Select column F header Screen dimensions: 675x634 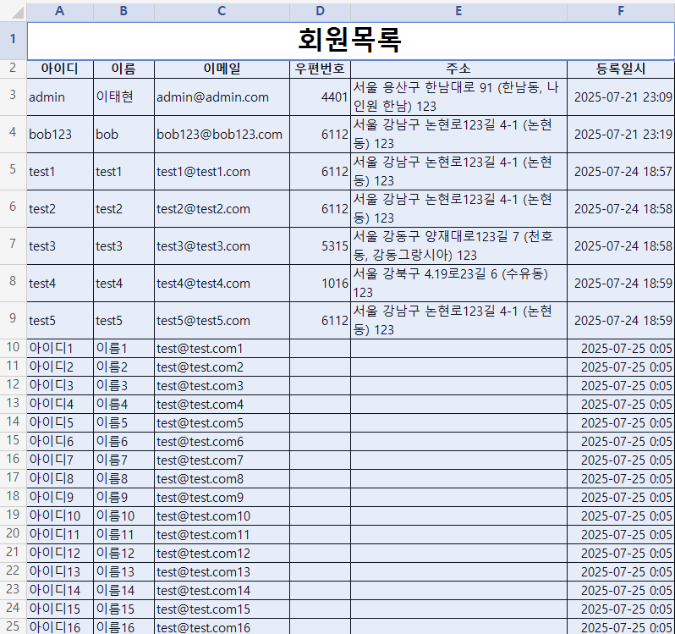[x=621, y=11]
